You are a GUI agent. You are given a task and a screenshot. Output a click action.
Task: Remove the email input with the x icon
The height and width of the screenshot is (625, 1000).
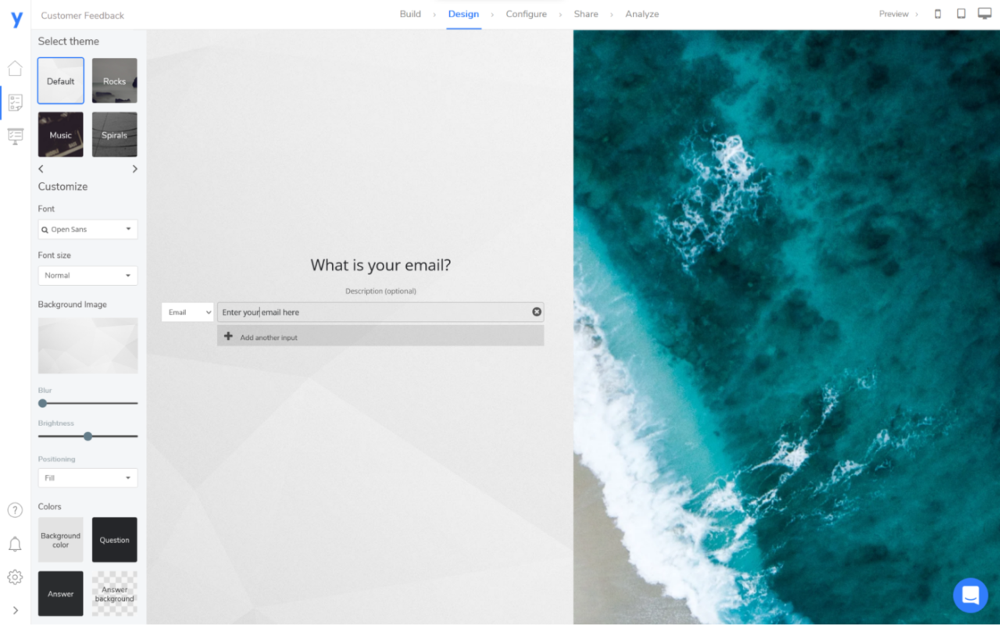tap(537, 312)
